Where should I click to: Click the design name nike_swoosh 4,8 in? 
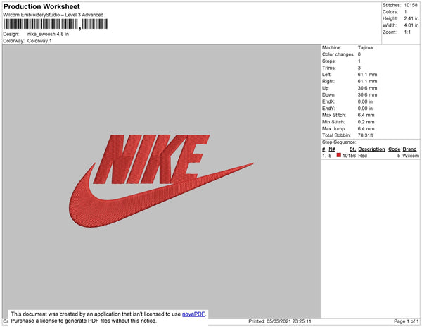click(x=48, y=34)
